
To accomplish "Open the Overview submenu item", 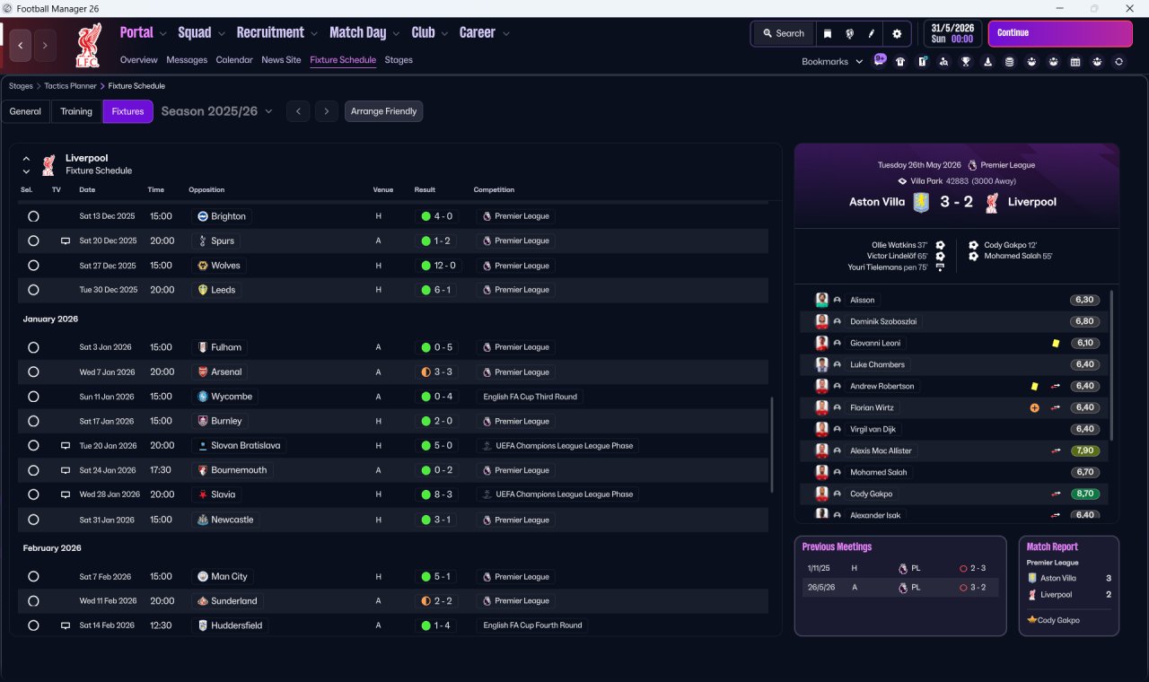I will click(139, 60).
